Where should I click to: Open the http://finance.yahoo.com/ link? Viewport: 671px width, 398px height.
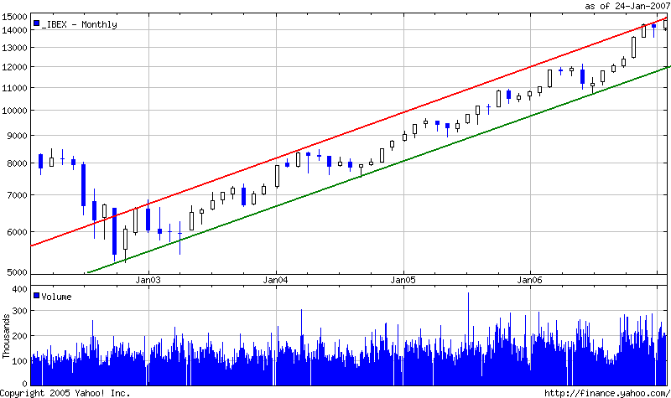tap(606, 393)
